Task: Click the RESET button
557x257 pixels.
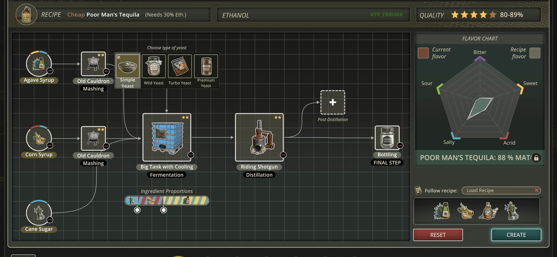Action: point(438,235)
